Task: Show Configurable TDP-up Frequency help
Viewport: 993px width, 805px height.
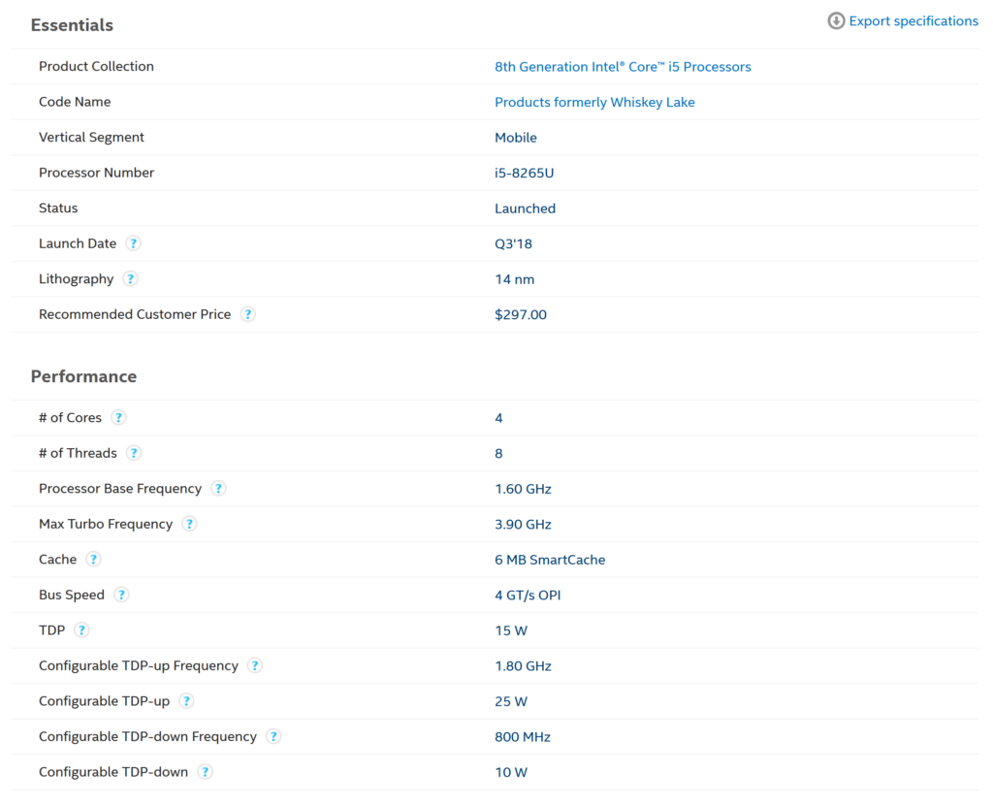Action: tap(255, 665)
